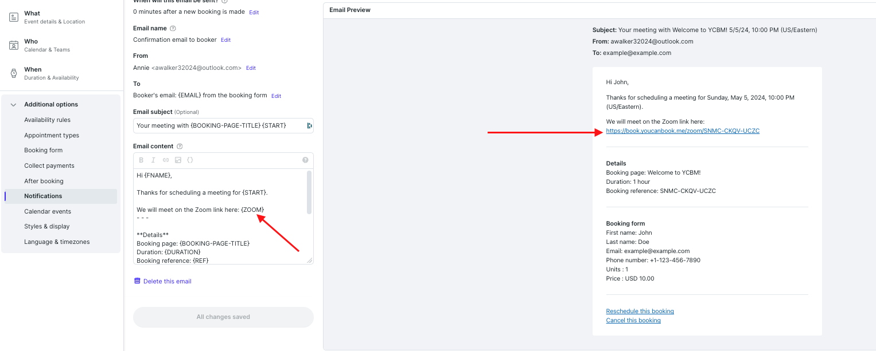Click the Who Calendar & Teams icon
Screen dimensions: 876x351
coord(13,45)
